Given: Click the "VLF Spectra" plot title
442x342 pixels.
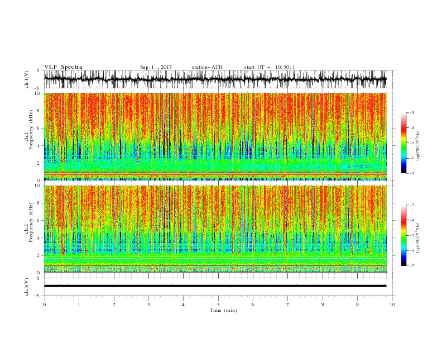Looking at the screenshot, I should 63,67.
